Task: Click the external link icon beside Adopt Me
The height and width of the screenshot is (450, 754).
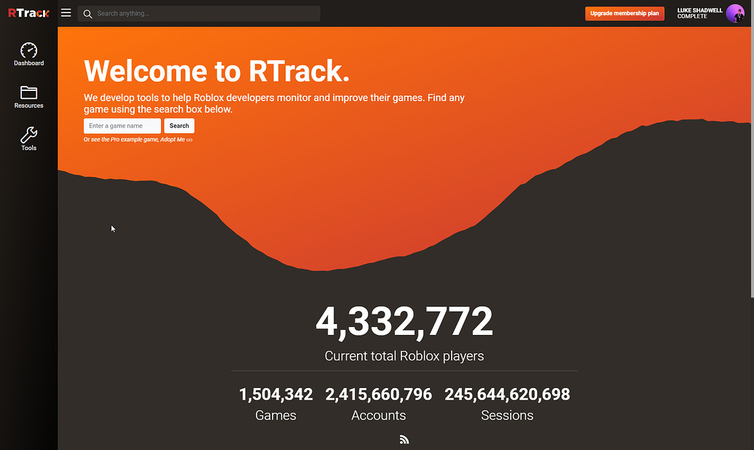Action: point(189,139)
